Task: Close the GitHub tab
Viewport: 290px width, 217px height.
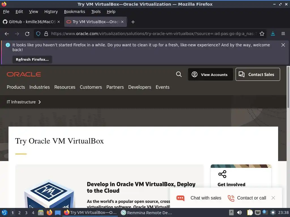Action: 59,22
